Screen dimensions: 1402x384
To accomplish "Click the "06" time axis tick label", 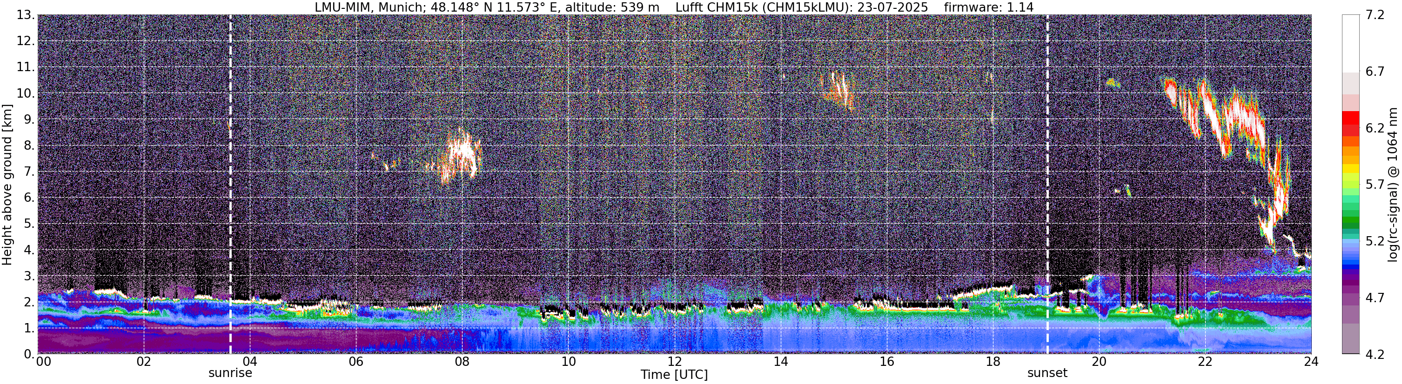I will (356, 362).
